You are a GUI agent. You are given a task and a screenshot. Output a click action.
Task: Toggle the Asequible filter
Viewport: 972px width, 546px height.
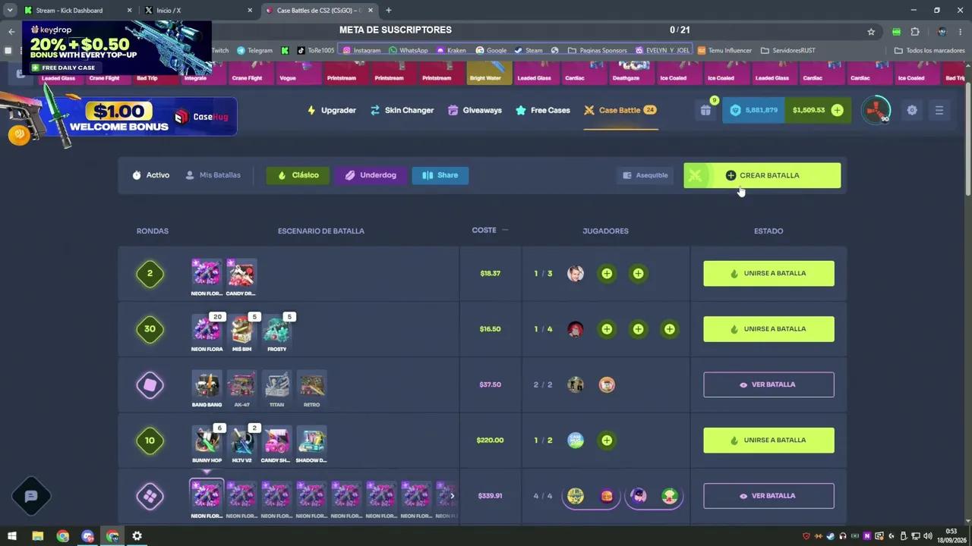click(645, 175)
